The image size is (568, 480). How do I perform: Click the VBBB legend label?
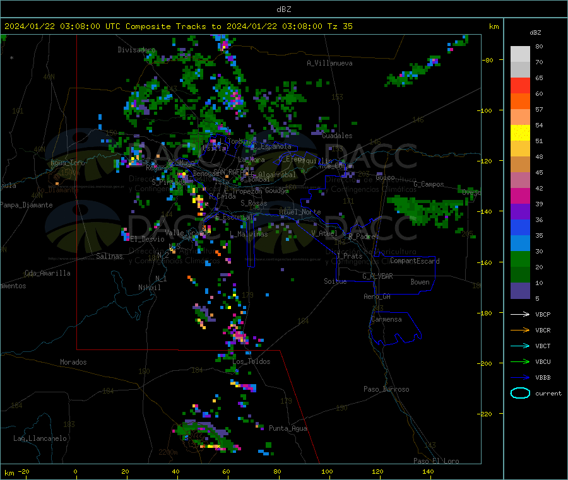[543, 378]
